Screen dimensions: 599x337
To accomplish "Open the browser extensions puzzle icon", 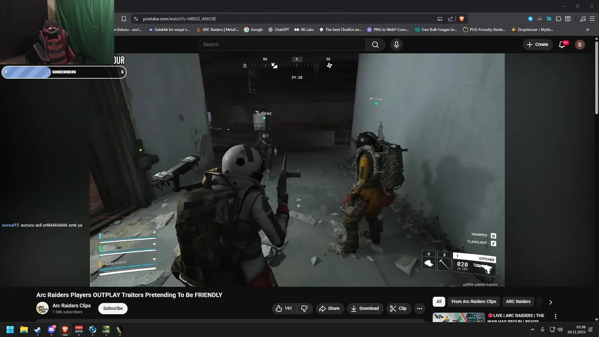I will click(558, 19).
